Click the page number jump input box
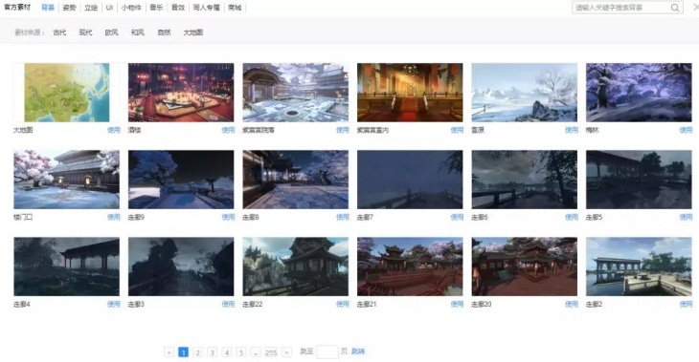The height and width of the screenshot is (362, 699). click(327, 351)
